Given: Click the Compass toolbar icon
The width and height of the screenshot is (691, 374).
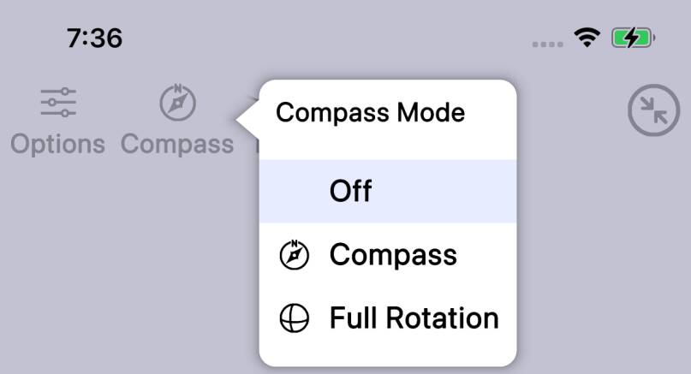Looking at the screenshot, I should pyautogui.click(x=177, y=103).
